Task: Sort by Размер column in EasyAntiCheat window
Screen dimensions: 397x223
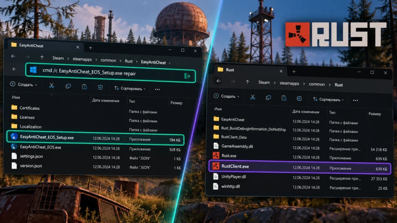Action: click(x=176, y=103)
